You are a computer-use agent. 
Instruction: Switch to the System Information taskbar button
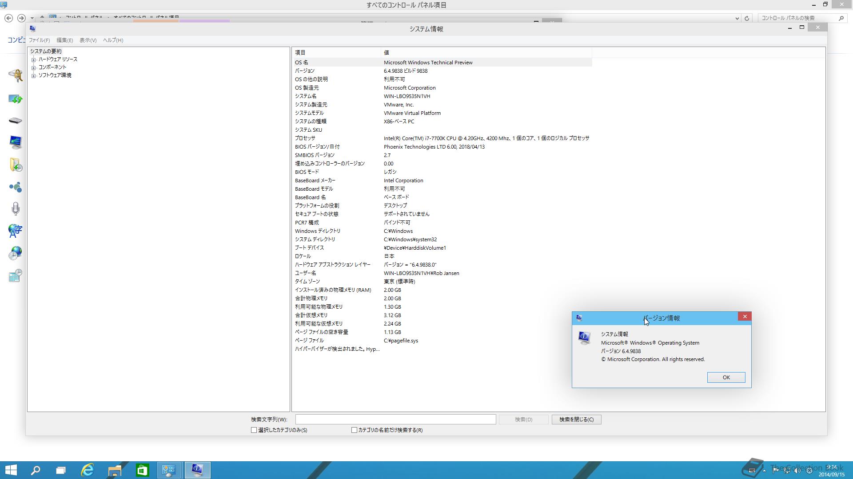pos(197,470)
